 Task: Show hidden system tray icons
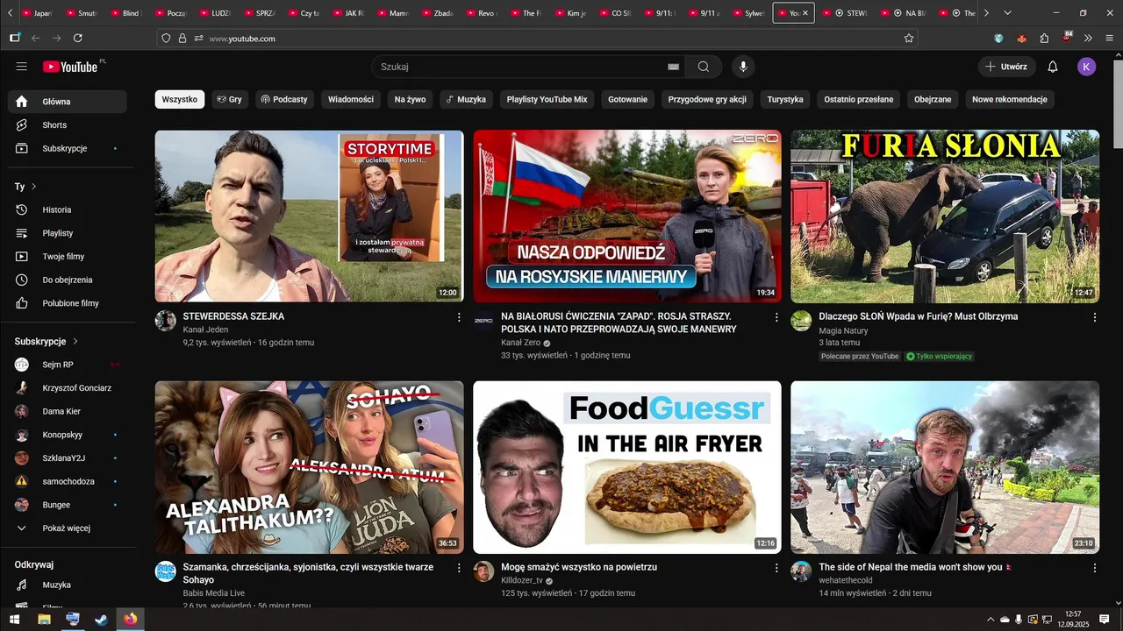(x=991, y=620)
